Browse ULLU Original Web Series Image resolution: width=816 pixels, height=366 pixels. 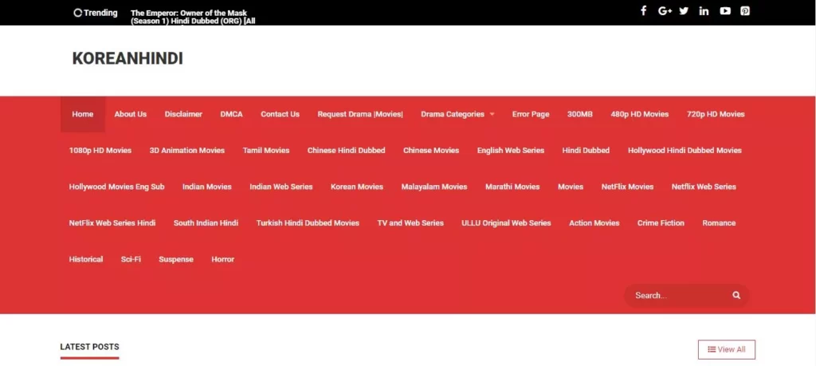(x=506, y=223)
